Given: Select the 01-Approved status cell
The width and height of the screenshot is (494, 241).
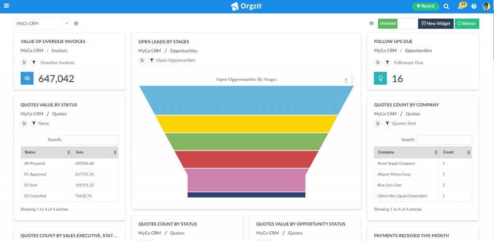Looking at the screenshot, I should pos(46,175).
